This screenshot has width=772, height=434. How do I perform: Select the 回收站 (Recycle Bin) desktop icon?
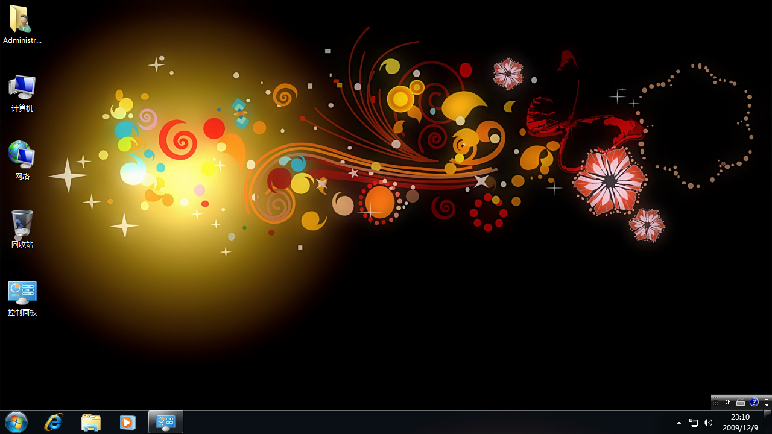[22, 229]
